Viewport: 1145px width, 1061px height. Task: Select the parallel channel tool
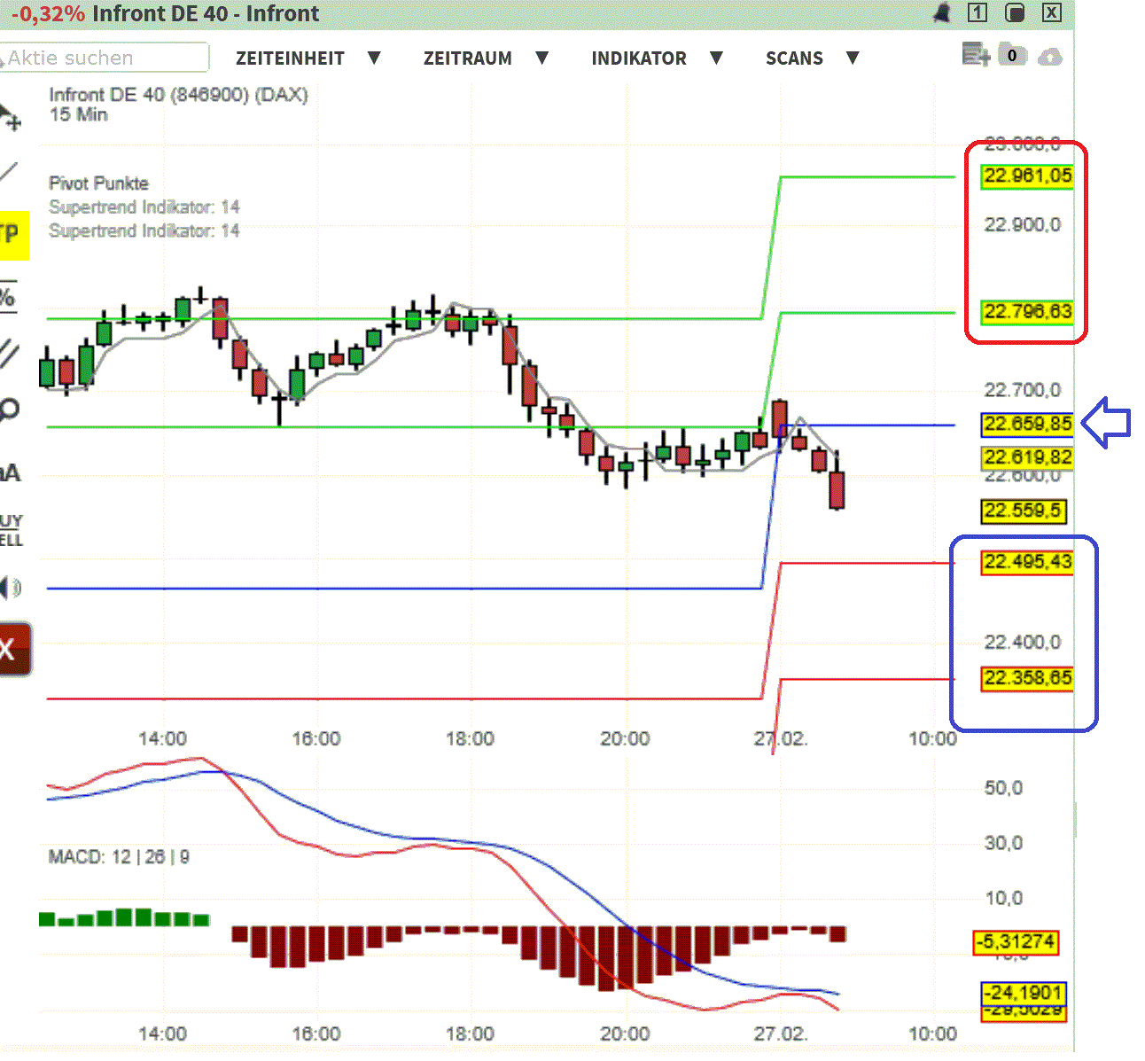(x=11, y=353)
